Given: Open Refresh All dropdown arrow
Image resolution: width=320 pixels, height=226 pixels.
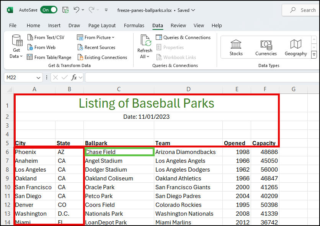Looking at the screenshot, I should 148,57.
